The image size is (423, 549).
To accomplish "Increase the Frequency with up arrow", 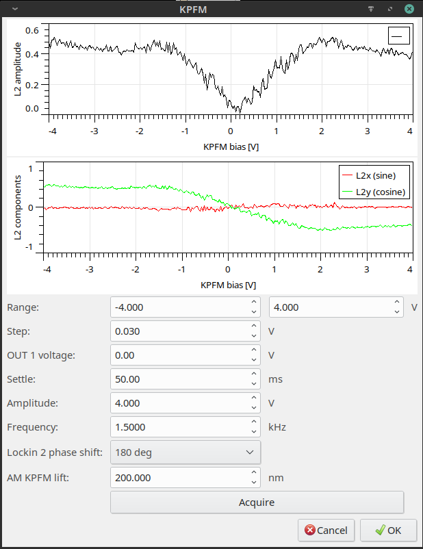I will (254, 422).
